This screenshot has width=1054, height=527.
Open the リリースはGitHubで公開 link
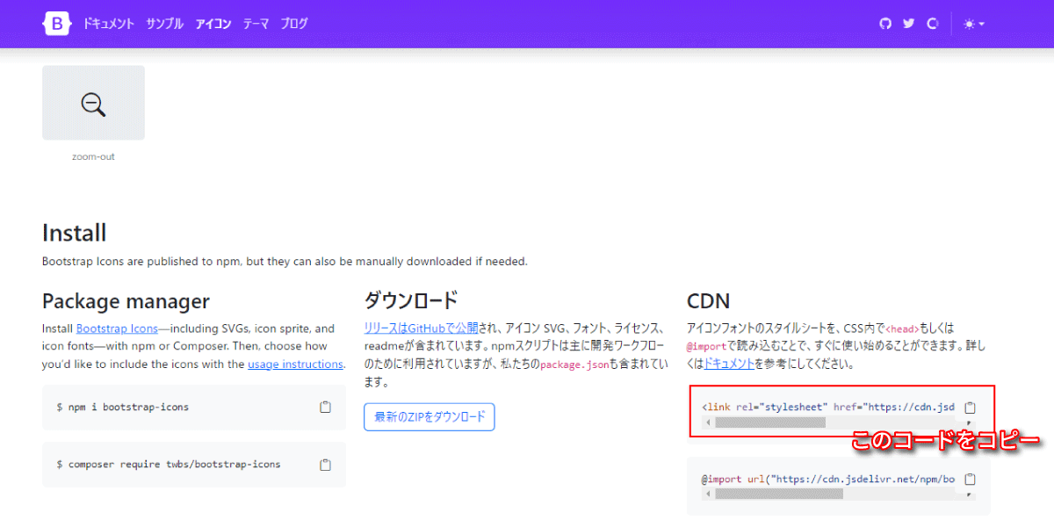(x=422, y=328)
